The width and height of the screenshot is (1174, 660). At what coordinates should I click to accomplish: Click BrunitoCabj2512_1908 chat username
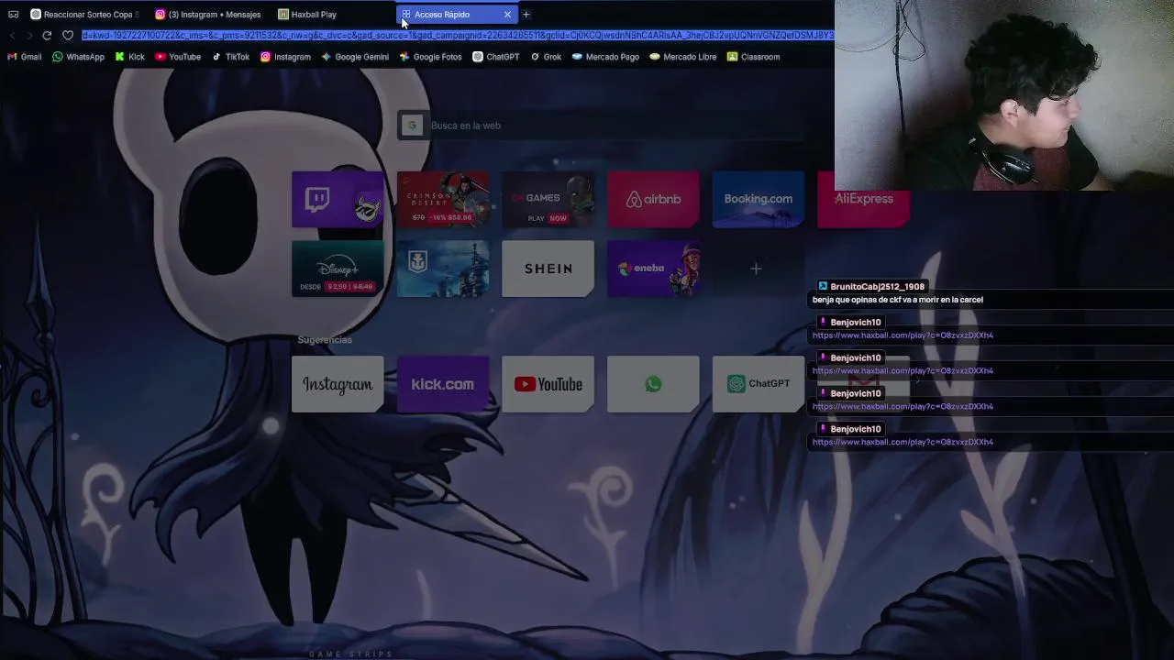point(877,287)
